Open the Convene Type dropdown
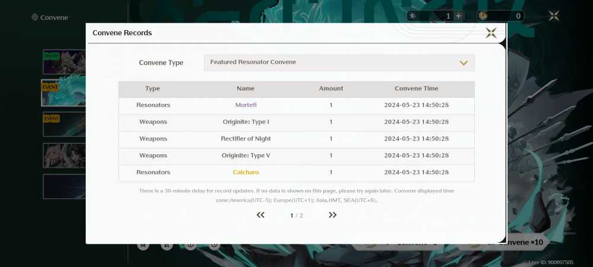Screen dimensions: 593x267 tap(339, 62)
